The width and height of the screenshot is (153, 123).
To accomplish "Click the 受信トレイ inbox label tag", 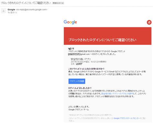I will (x=57, y=3).
